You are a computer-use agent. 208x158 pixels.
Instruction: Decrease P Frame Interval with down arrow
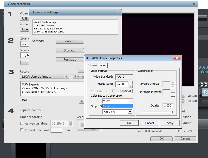173,95
